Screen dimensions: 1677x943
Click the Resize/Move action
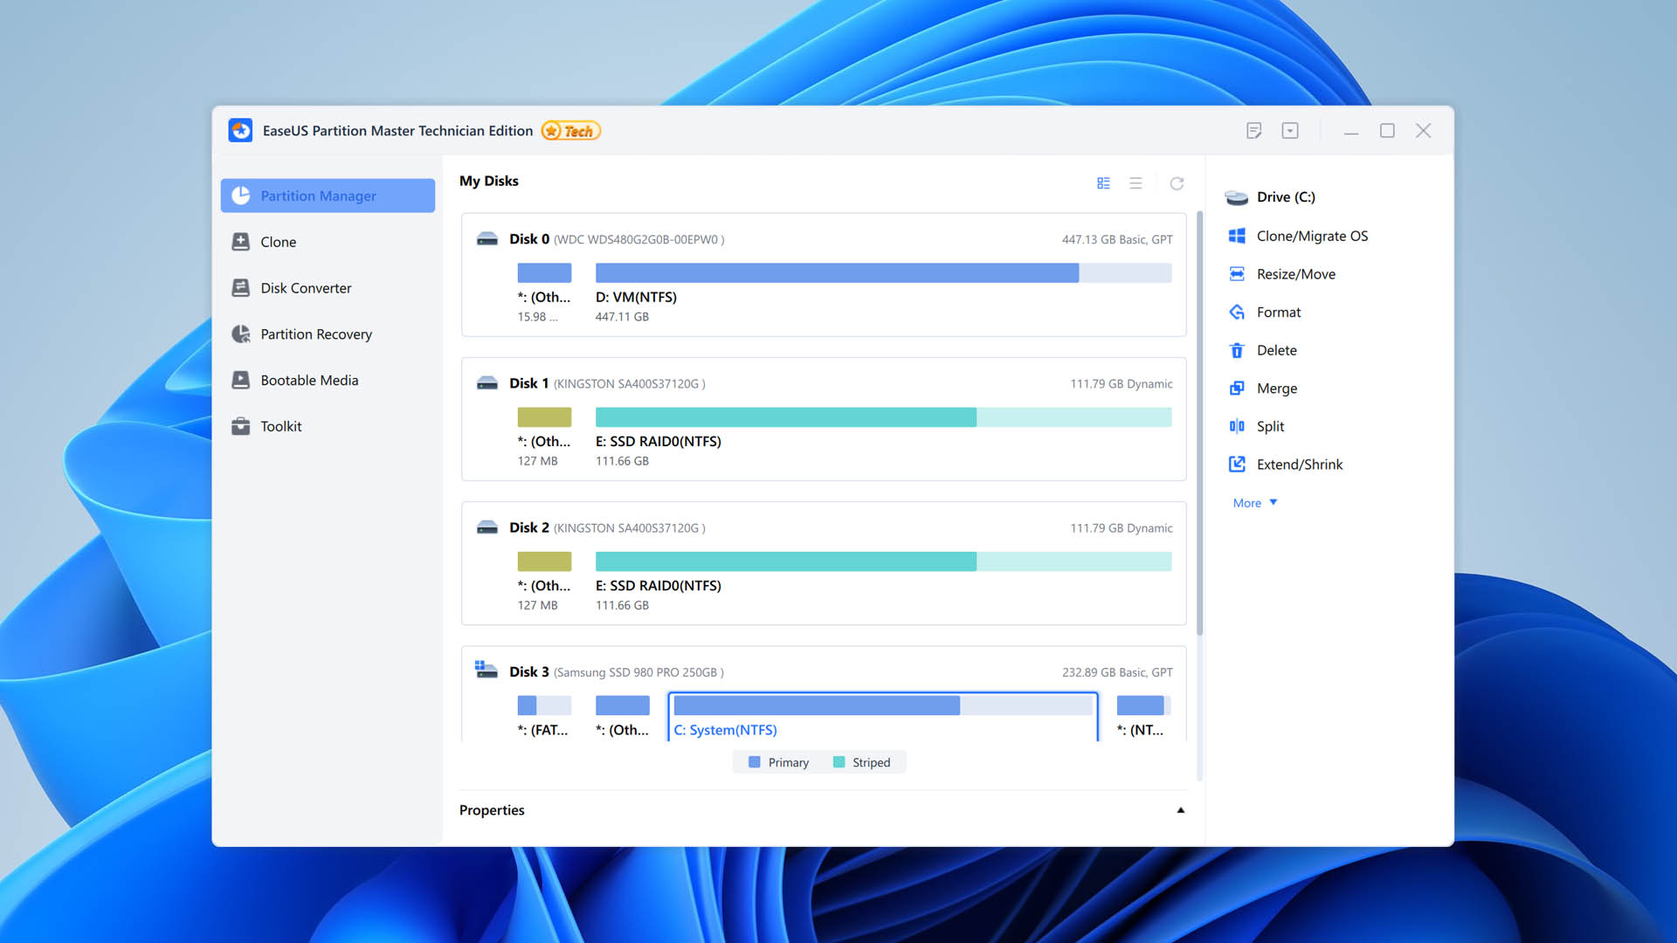[x=1295, y=274]
